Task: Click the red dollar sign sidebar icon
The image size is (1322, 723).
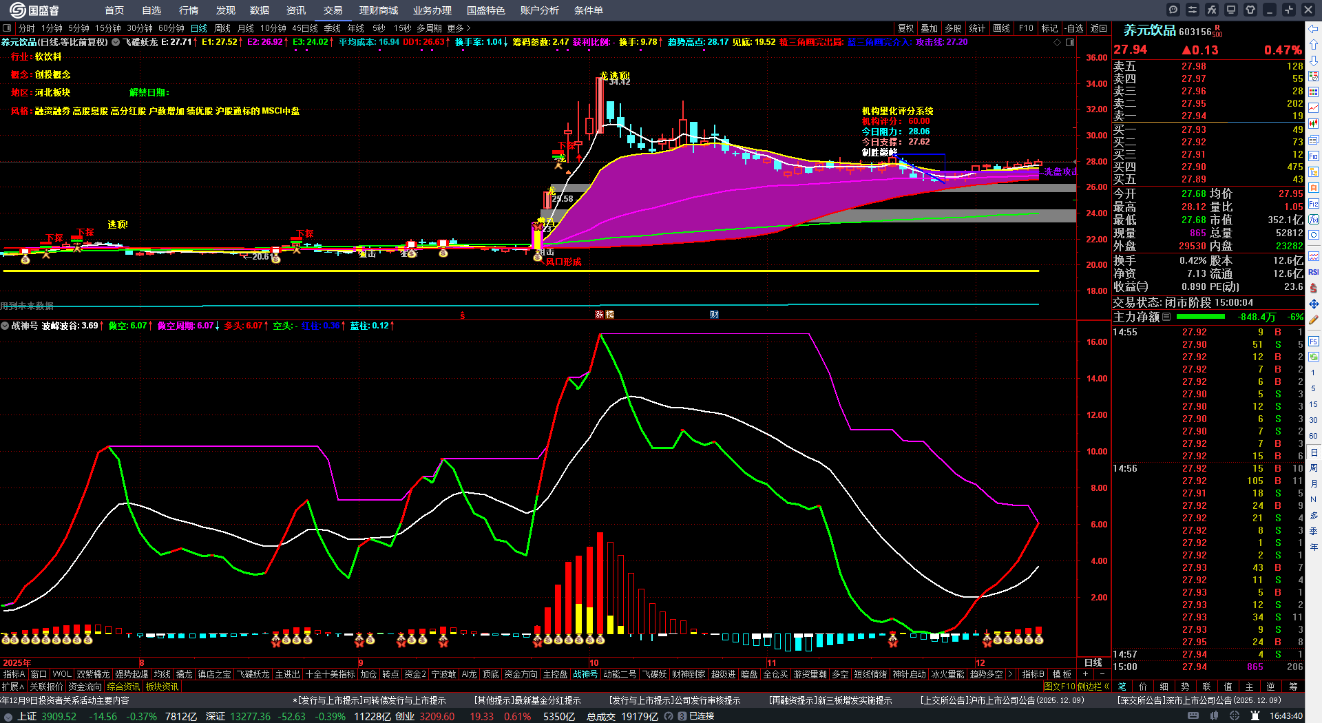Action: (x=1314, y=288)
